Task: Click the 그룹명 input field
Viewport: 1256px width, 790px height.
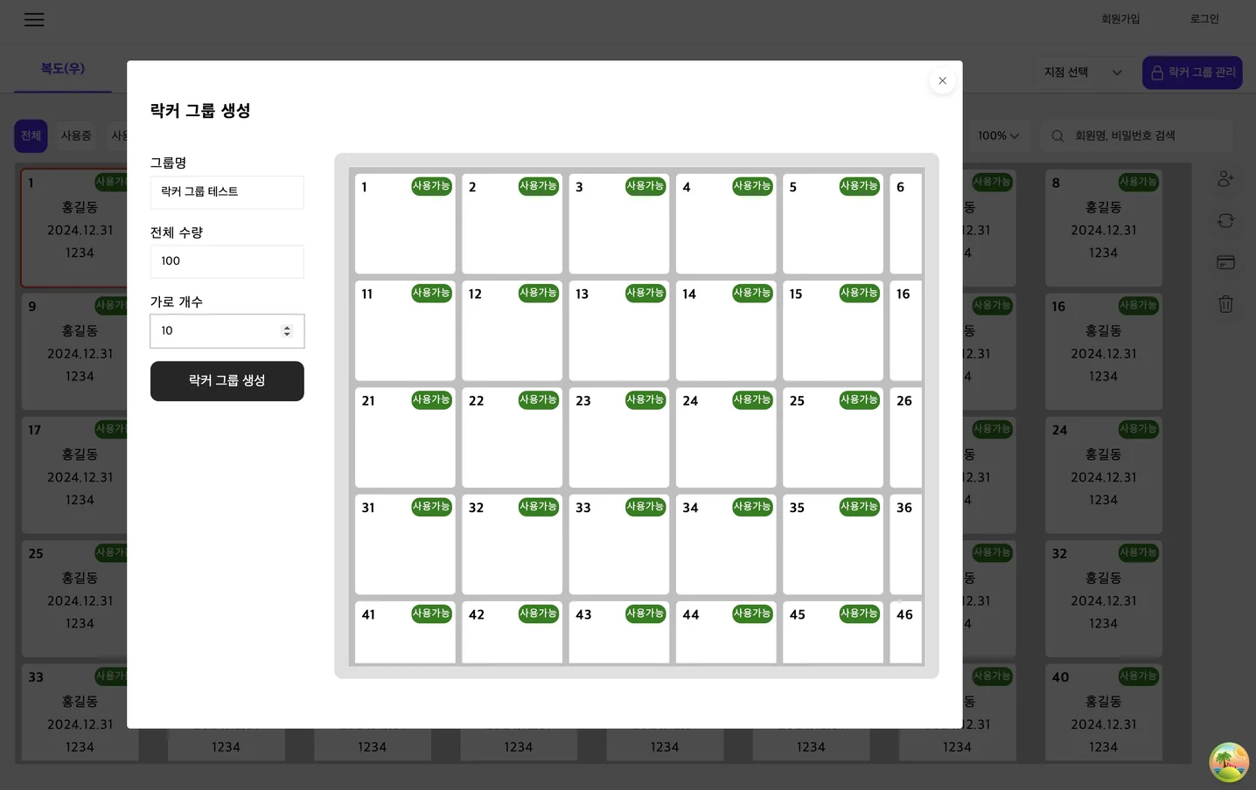Action: [x=227, y=192]
